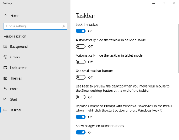
Task: Turn off Show badges on taskbar buttons
Action: [81, 132]
